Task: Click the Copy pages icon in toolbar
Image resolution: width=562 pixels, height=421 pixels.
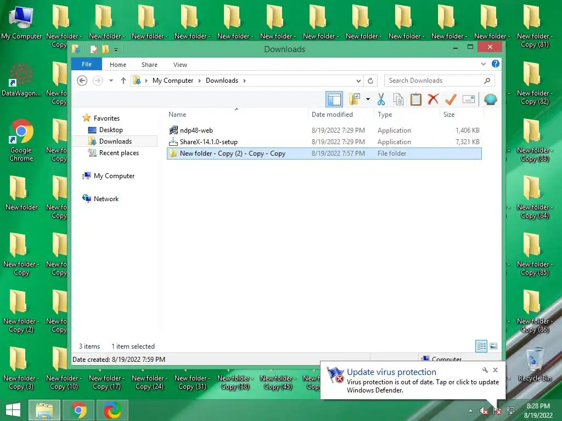Action: coord(398,99)
